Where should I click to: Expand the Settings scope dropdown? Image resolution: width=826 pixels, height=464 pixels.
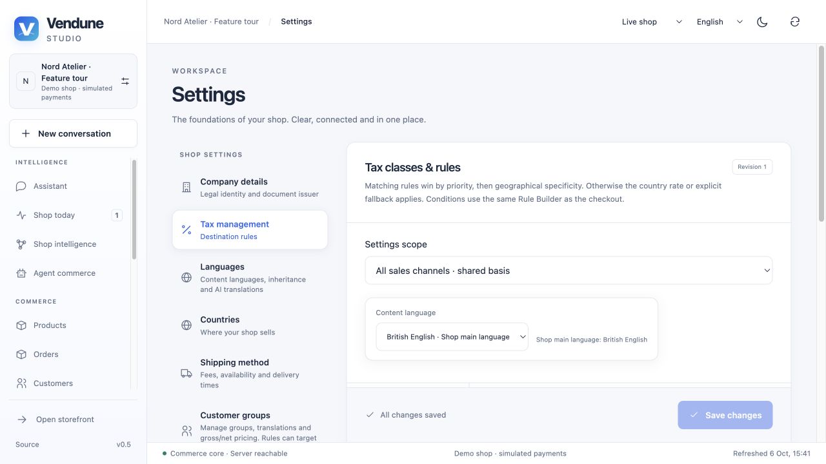(x=569, y=271)
